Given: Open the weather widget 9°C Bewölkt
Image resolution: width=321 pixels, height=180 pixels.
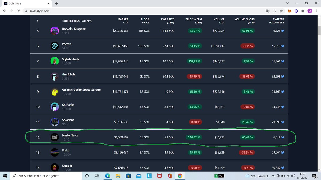Looking at the screenshot, I should click(x=257, y=176).
